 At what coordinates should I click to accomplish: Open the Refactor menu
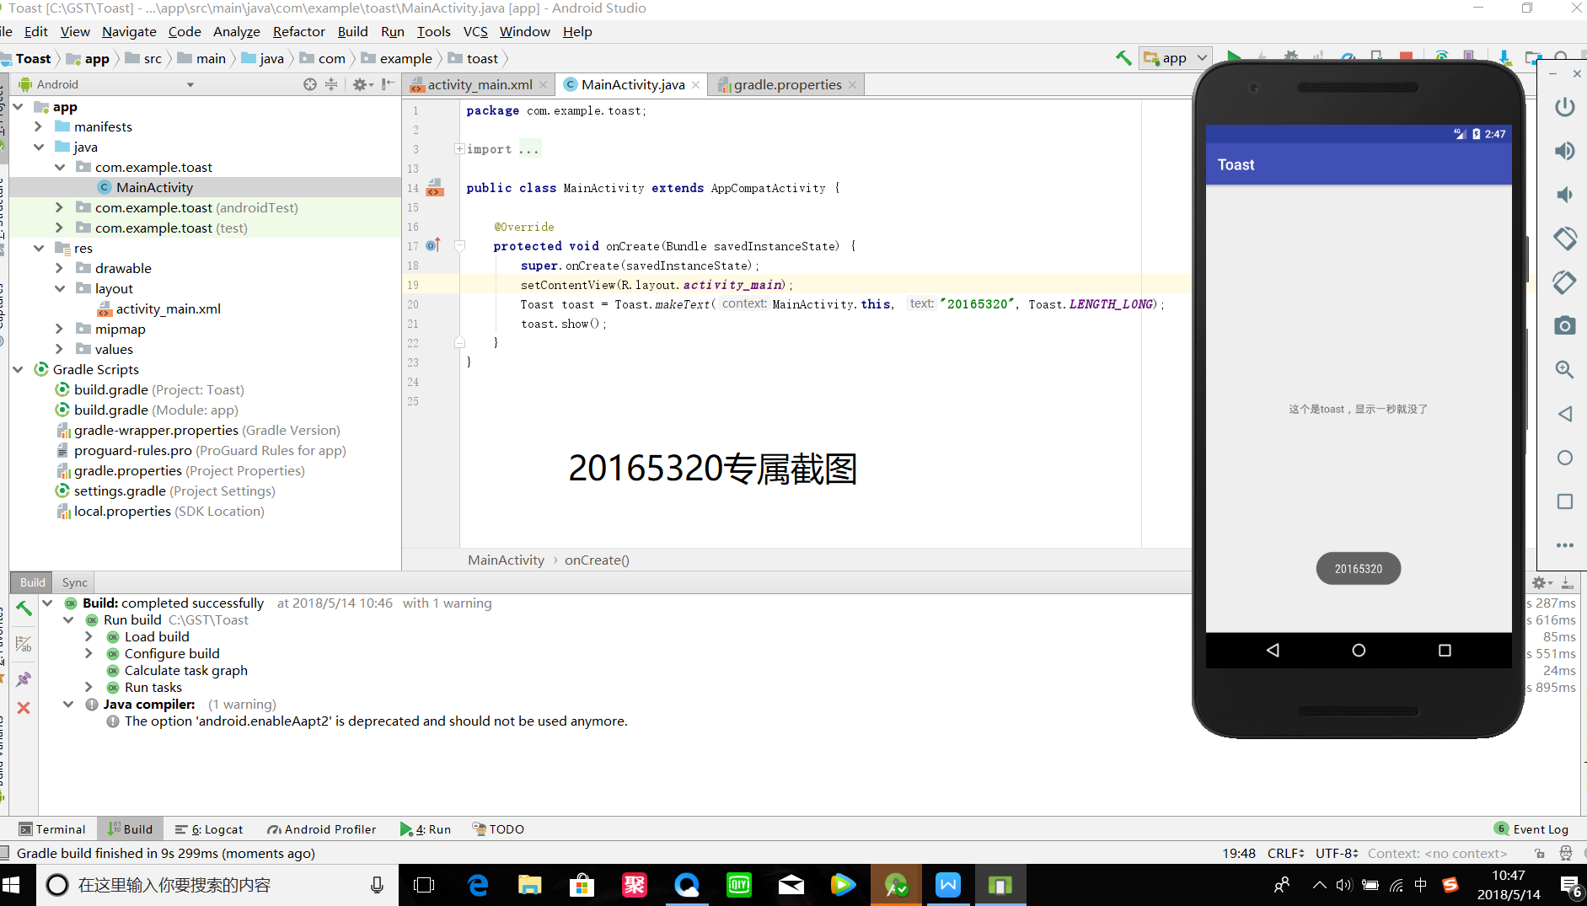[298, 31]
